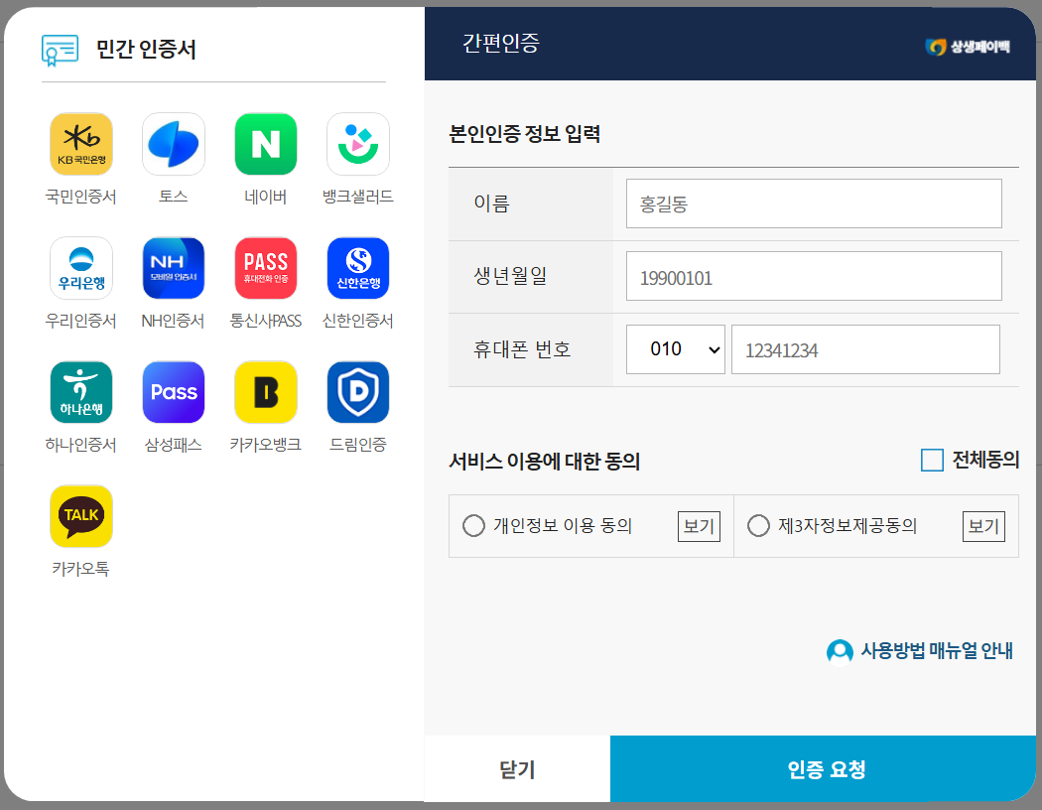Open 제3자정보제공동의 details with 보기

[x=983, y=526]
